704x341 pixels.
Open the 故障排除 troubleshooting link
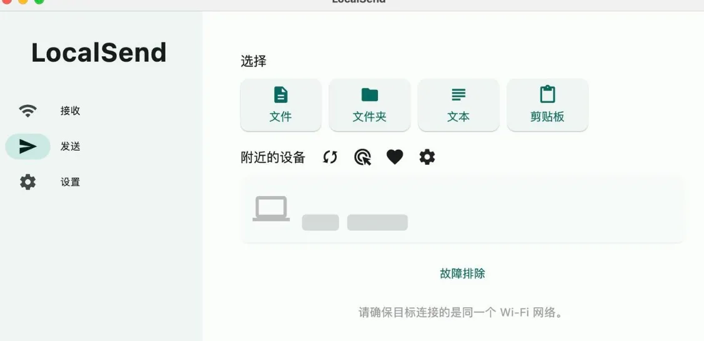click(462, 274)
